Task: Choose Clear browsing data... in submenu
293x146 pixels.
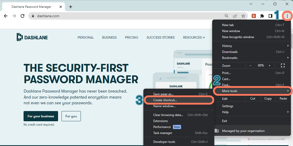Action: 179,115
